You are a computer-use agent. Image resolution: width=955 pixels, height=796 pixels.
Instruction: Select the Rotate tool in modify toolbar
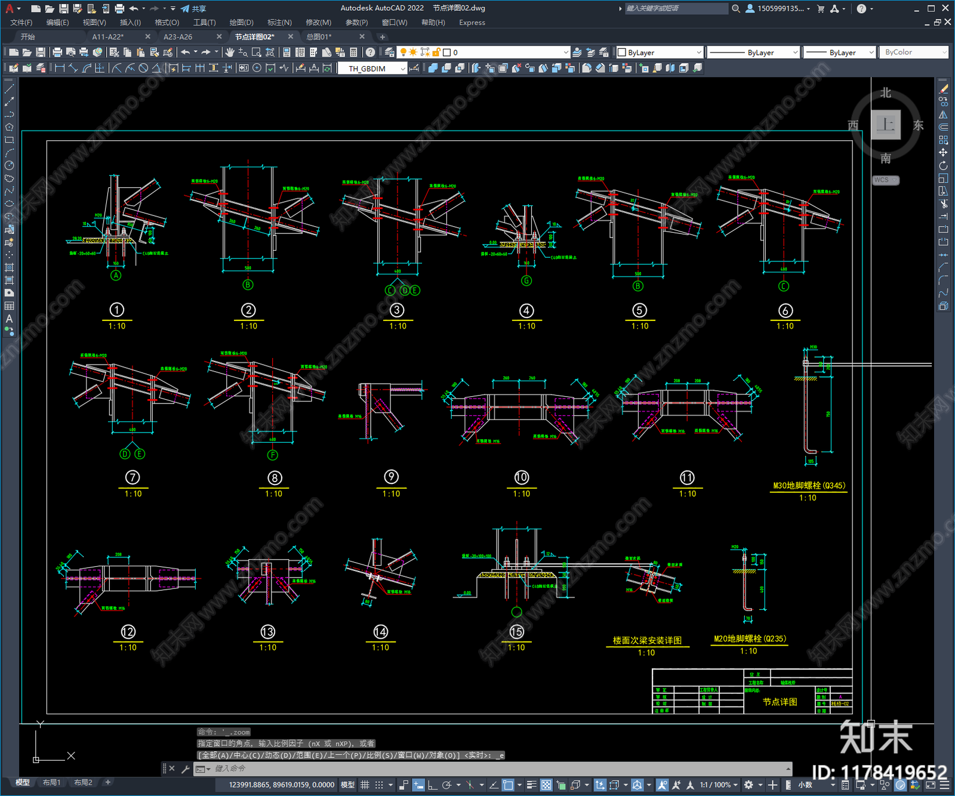(943, 165)
